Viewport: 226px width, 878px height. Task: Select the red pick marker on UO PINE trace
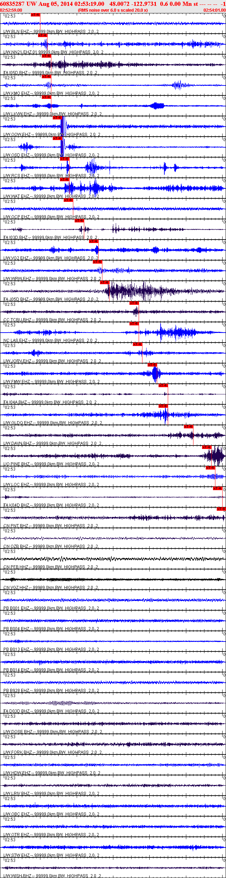(x=206, y=447)
